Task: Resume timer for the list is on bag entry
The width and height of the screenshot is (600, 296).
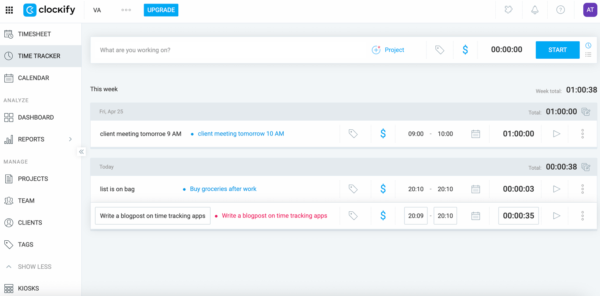Action: (557, 189)
